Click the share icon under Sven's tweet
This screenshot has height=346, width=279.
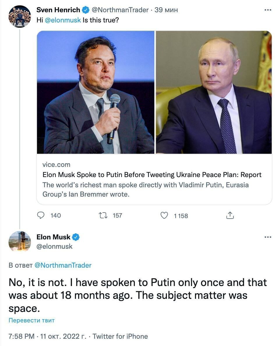click(230, 216)
